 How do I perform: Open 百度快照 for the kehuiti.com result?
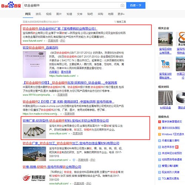pos(79,184)
